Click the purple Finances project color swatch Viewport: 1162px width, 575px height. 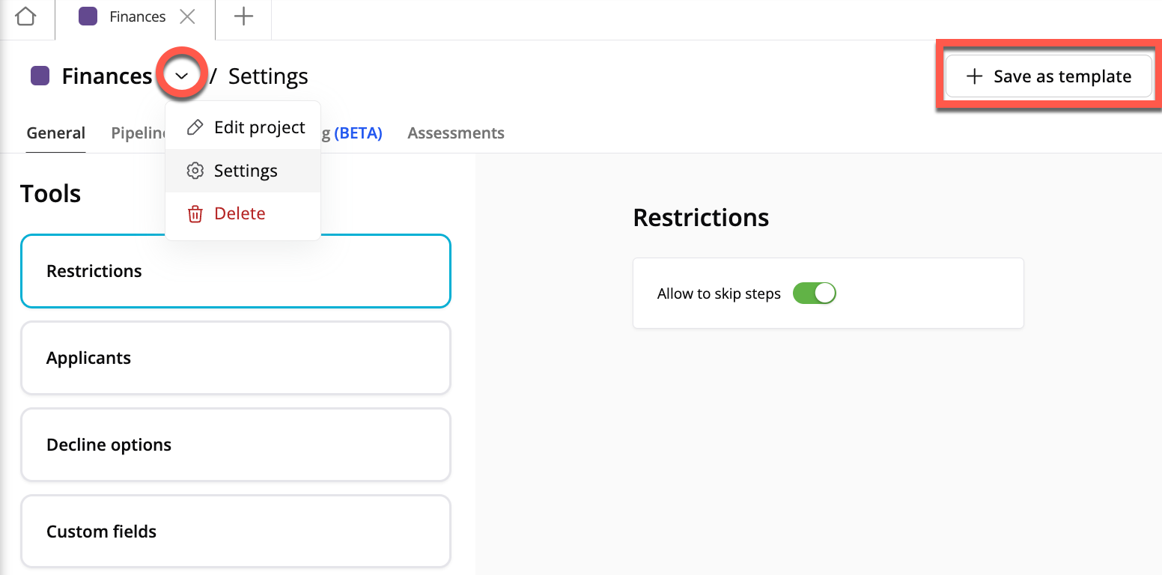point(40,76)
